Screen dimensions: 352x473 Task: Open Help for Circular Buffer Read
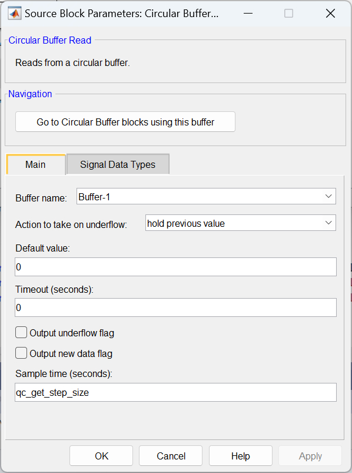240,455
